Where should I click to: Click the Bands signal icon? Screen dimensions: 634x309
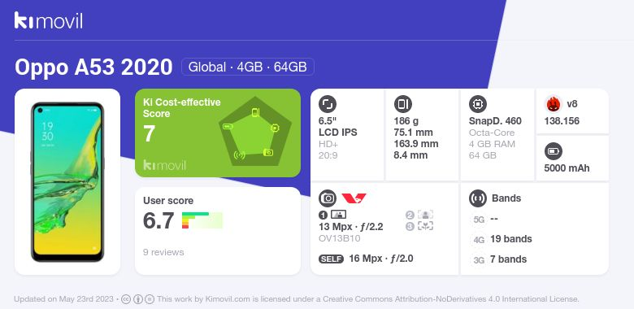tap(478, 198)
